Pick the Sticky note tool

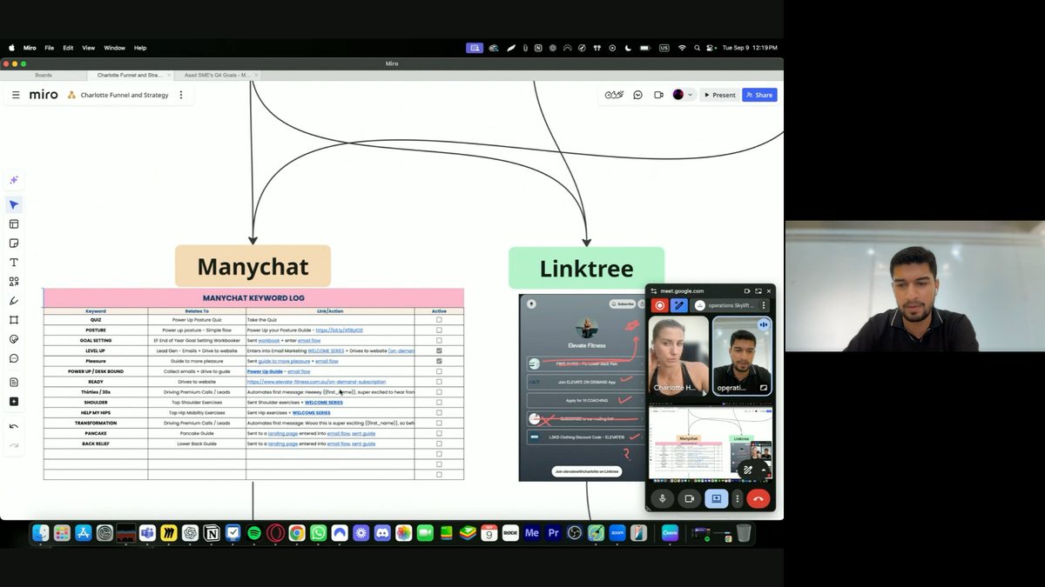14,243
